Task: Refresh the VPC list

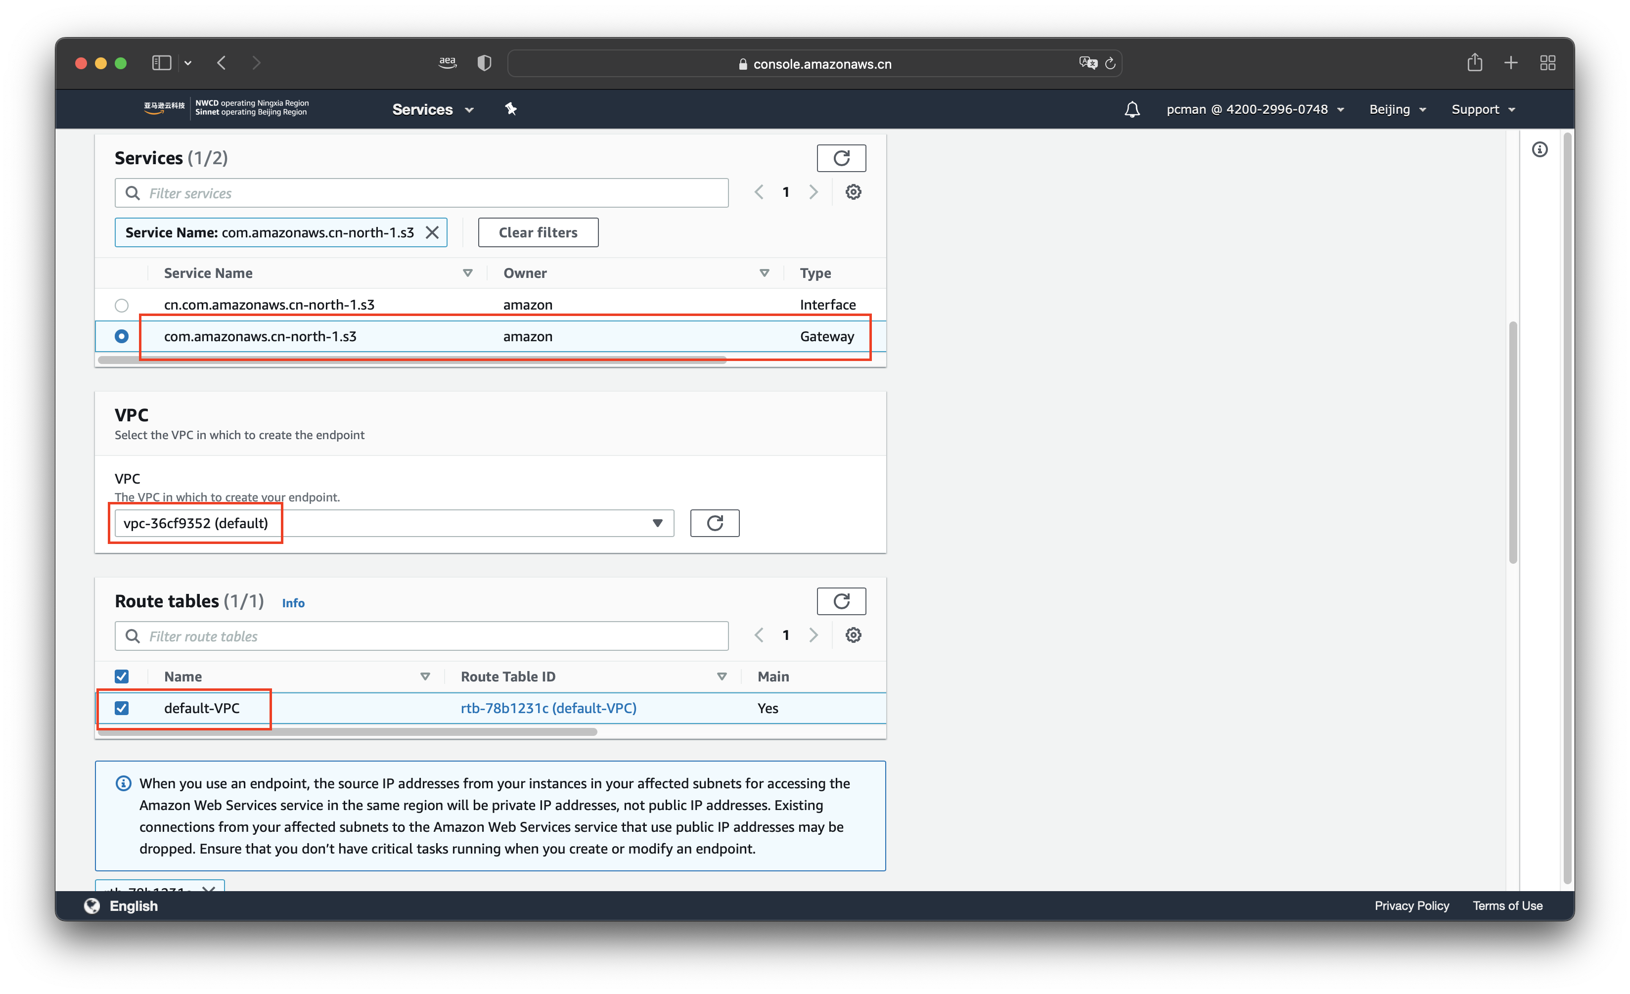Action: pyautogui.click(x=715, y=522)
